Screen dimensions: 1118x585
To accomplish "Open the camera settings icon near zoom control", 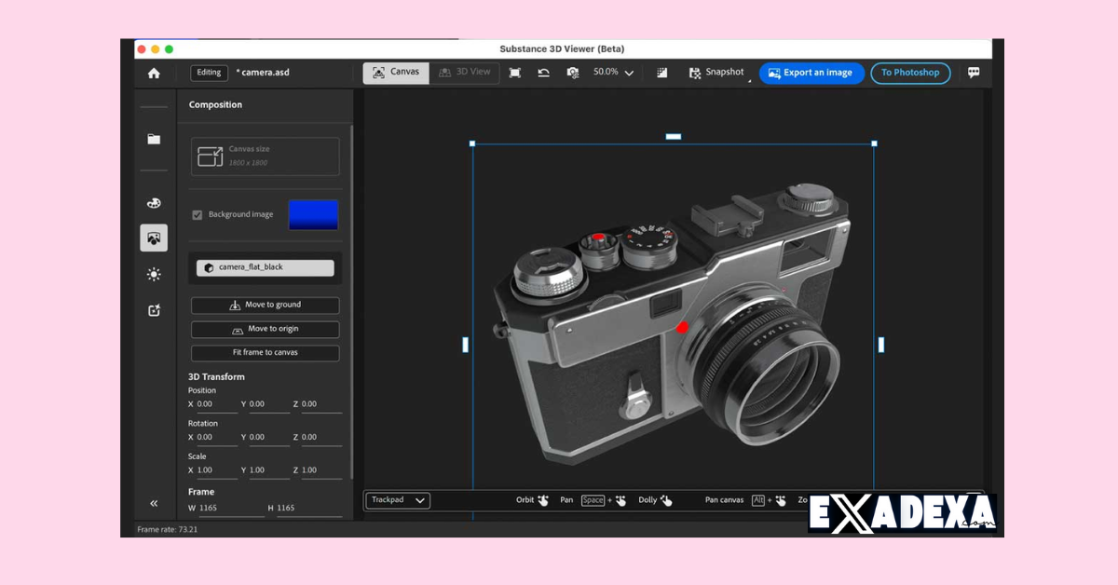I will click(573, 72).
